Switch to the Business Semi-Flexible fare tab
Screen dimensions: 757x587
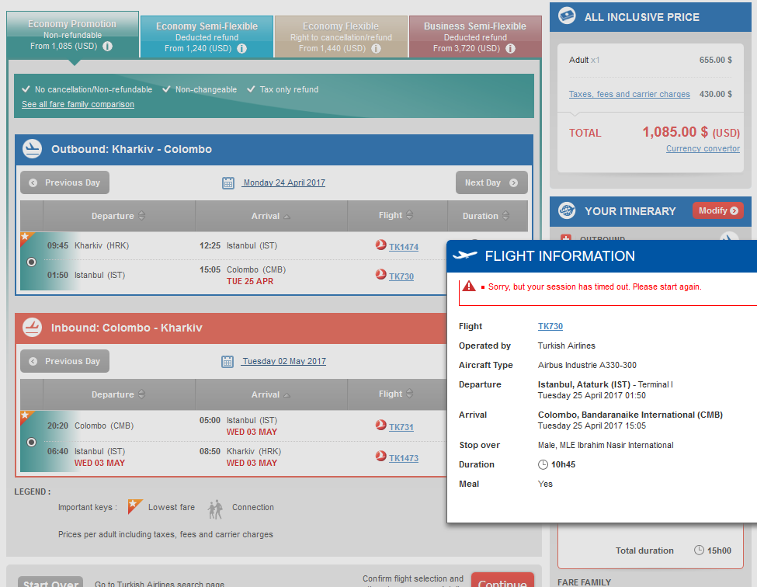tap(474, 36)
